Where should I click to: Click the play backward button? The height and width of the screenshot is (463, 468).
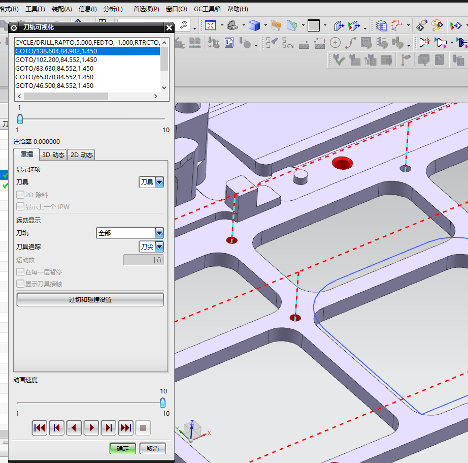coord(74,428)
